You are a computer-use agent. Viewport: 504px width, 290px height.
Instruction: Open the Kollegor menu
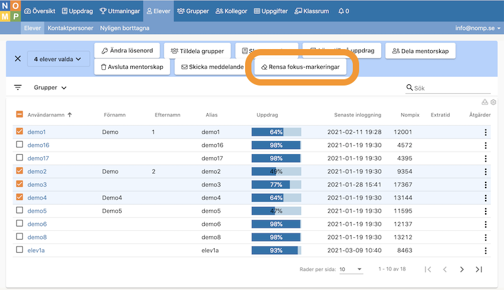[x=231, y=11]
